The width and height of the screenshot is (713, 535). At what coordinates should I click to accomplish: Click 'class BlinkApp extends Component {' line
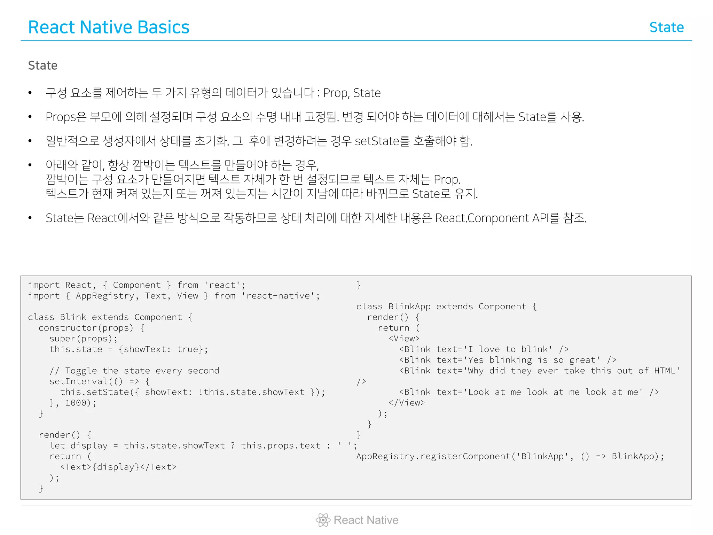[447, 307]
